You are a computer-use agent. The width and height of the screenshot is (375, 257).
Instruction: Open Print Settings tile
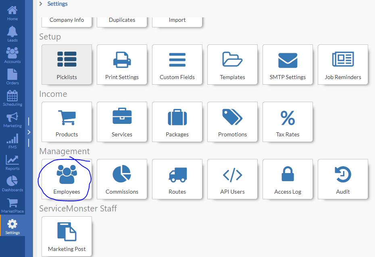click(x=122, y=64)
